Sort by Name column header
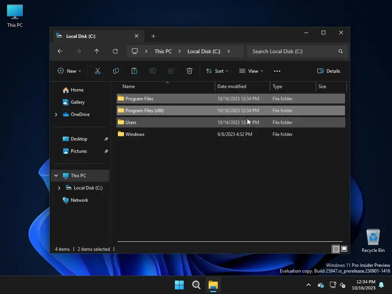The image size is (392, 294). coord(165,87)
